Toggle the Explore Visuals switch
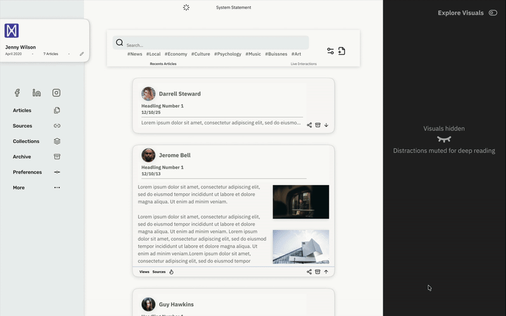The image size is (506, 316). point(493,13)
